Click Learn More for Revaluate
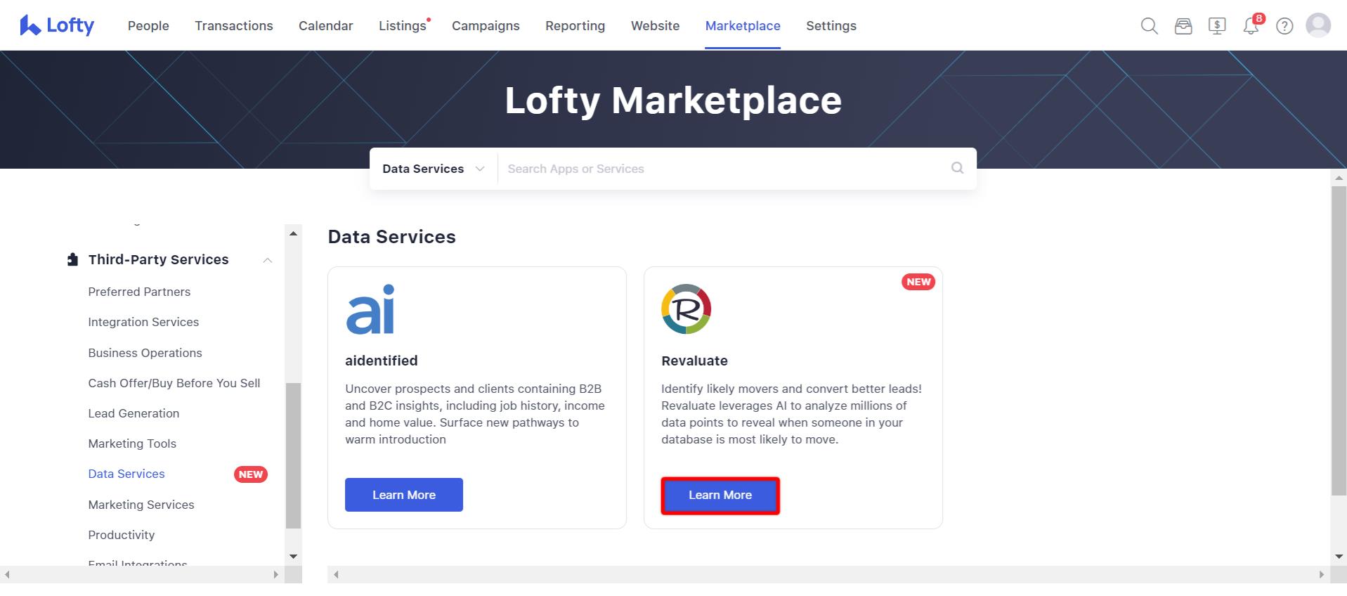1347x596 pixels. pos(720,495)
